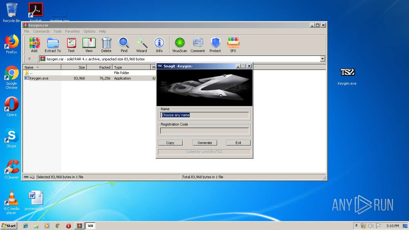This screenshot has height=230, width=409.
Task: Click the Protect shield icon
Action: [215, 45]
